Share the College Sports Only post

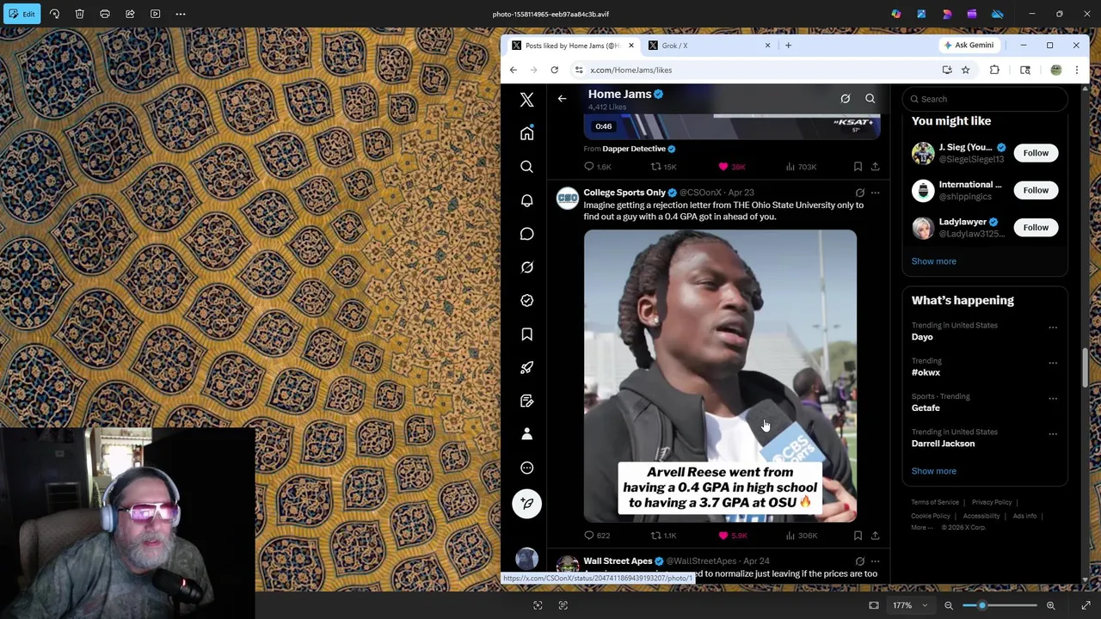(x=875, y=536)
